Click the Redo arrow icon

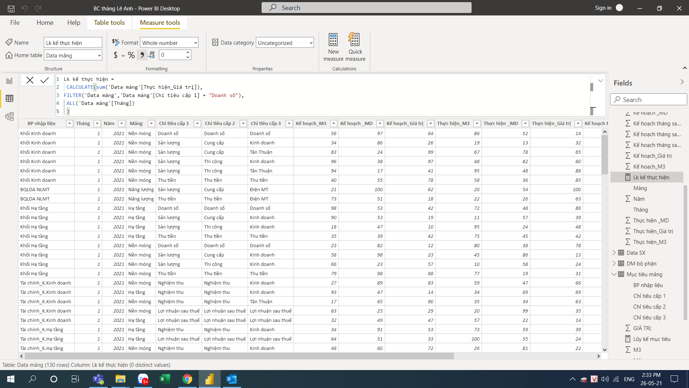pos(38,8)
